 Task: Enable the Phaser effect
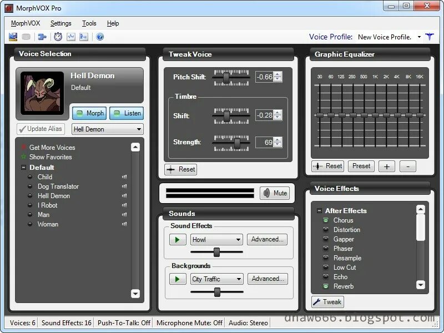click(x=326, y=248)
